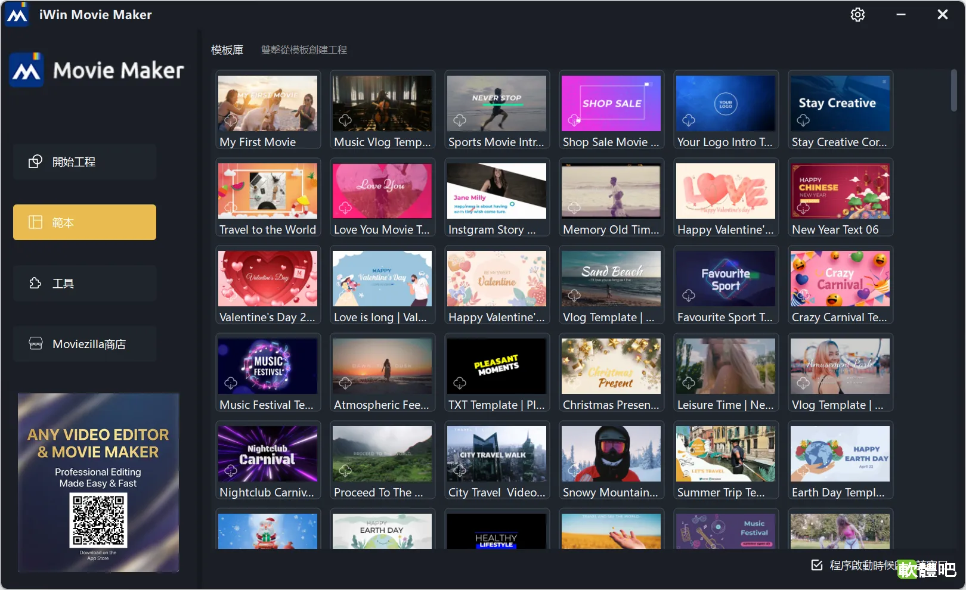Open the 開始工程 sidebar tab
The image size is (966, 590).
(85, 162)
